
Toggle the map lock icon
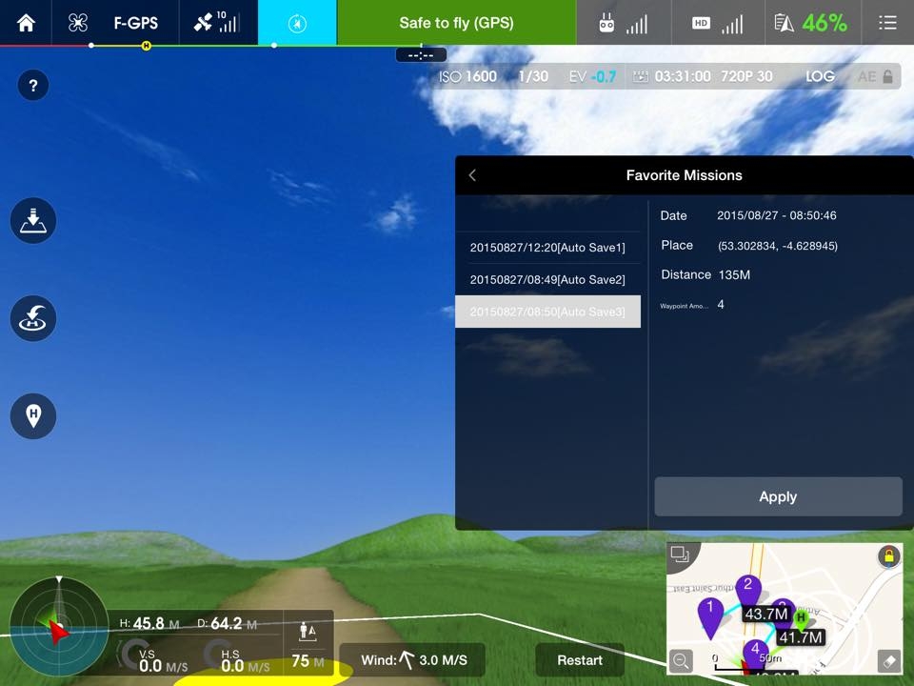(x=888, y=557)
